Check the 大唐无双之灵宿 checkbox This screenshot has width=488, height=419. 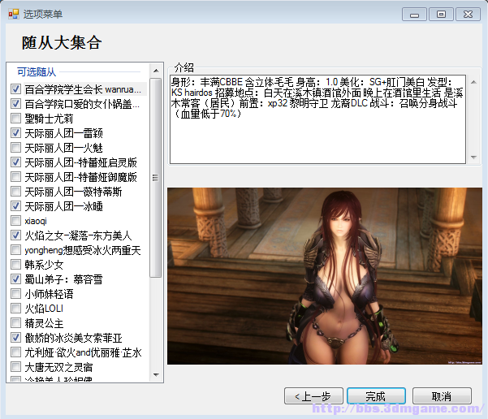15,367
